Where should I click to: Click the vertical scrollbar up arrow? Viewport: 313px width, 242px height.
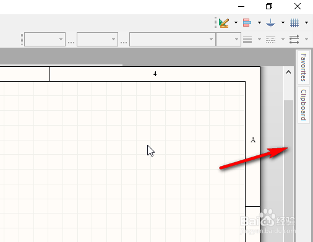pos(288,72)
